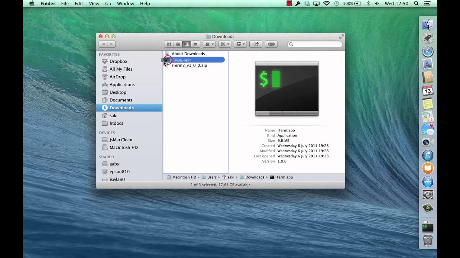Focus the Finder search field

pyautogui.click(x=315, y=44)
